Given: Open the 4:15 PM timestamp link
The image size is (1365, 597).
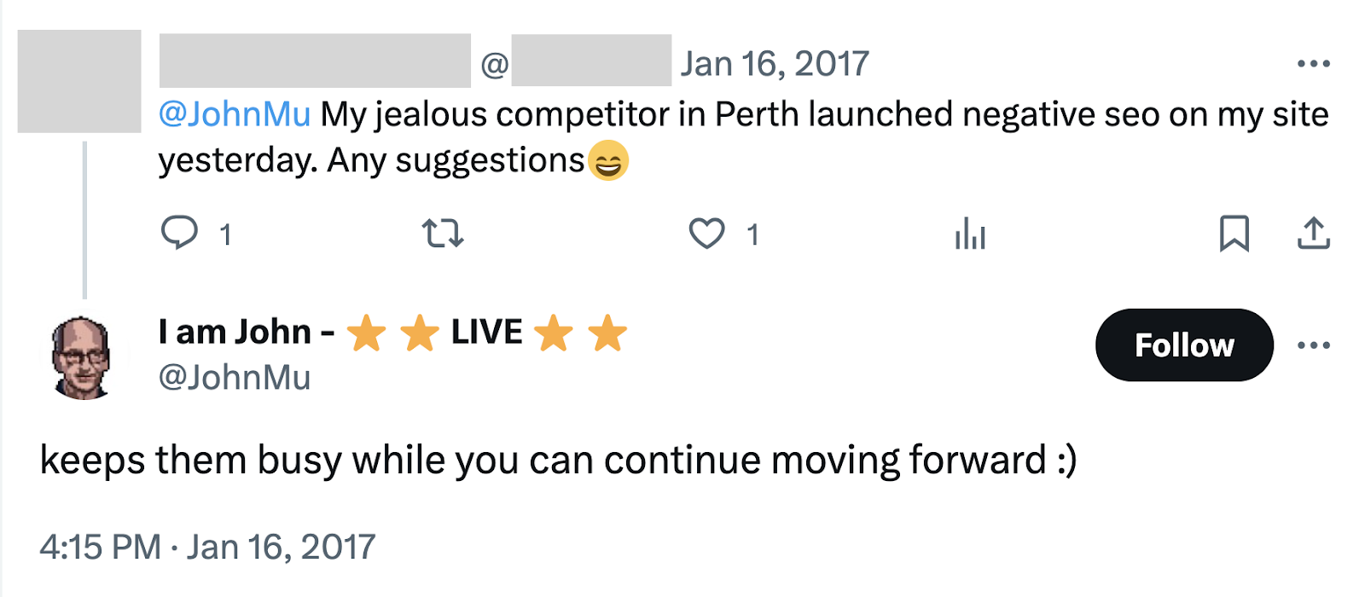Looking at the screenshot, I should pos(207,547).
